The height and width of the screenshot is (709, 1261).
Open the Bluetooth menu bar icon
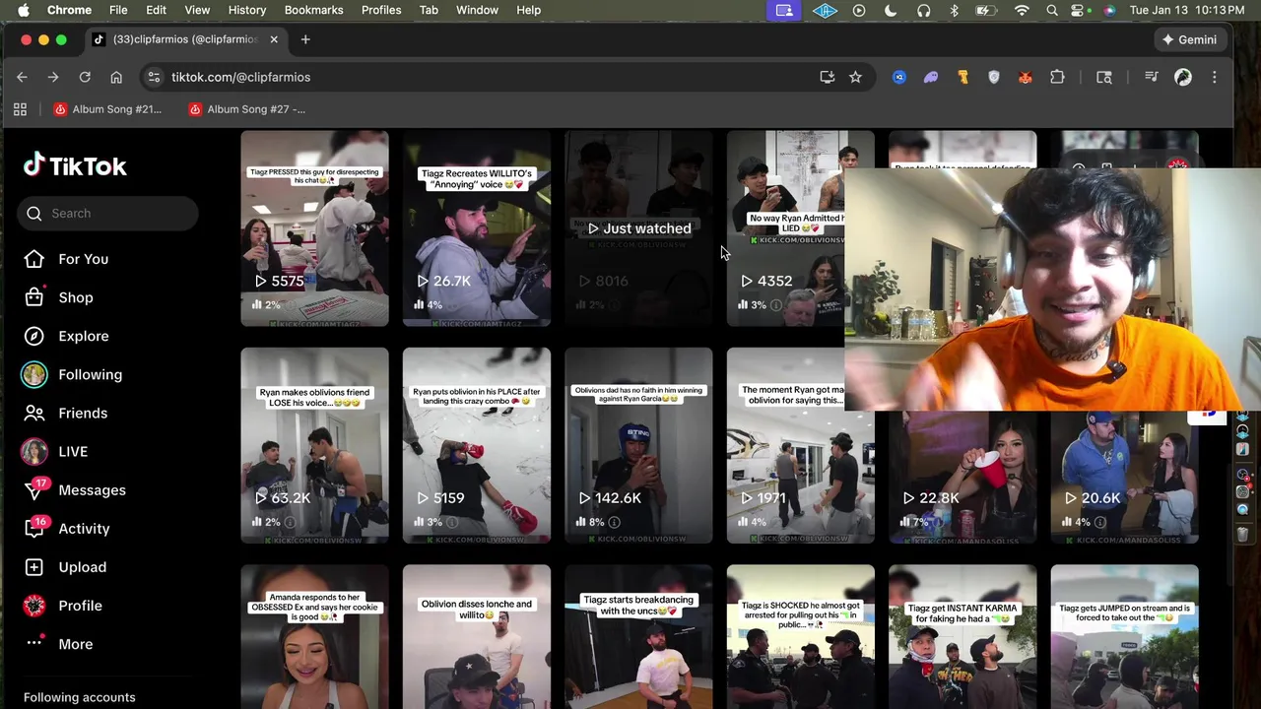(x=954, y=10)
